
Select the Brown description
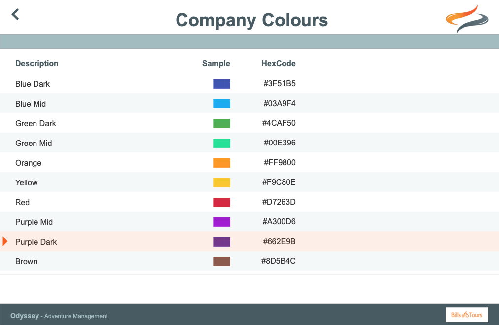27,262
